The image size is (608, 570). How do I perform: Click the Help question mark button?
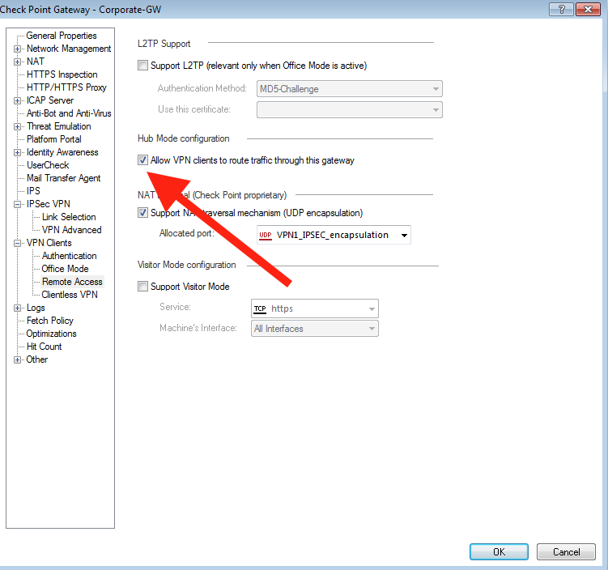(558, 8)
